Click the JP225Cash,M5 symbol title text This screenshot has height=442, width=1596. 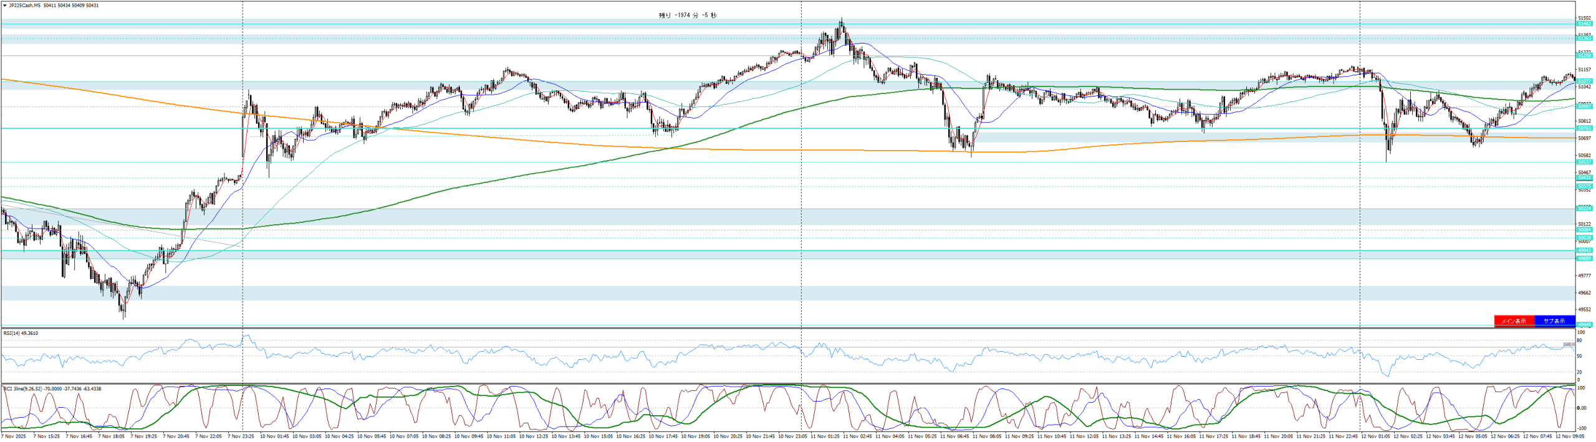coord(25,6)
